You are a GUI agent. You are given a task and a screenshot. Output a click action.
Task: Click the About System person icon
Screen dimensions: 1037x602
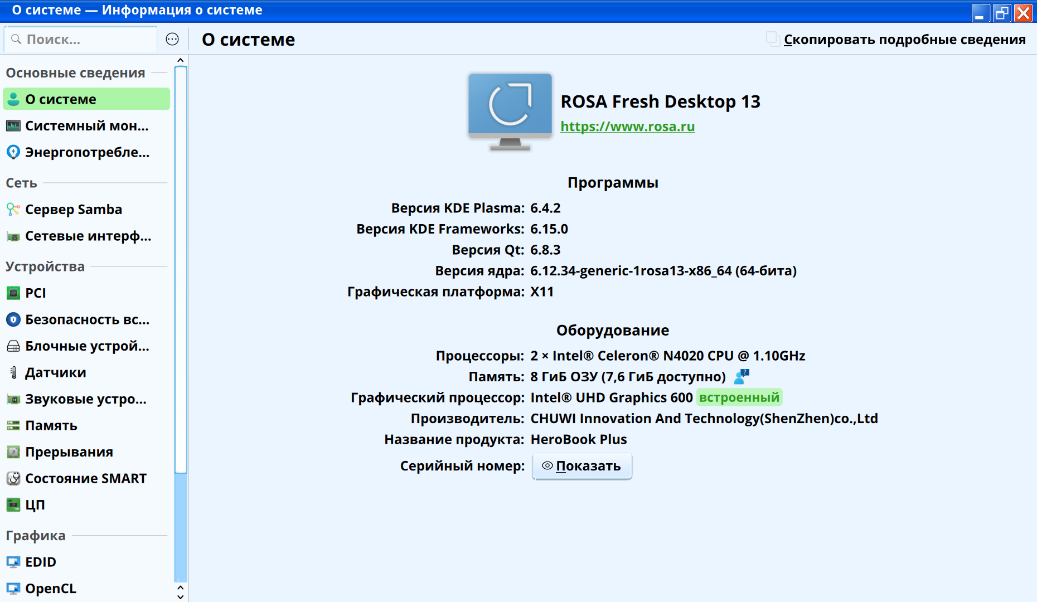point(13,99)
